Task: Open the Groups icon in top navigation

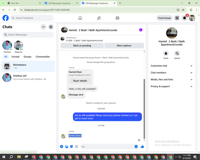Action: tap(118, 18)
